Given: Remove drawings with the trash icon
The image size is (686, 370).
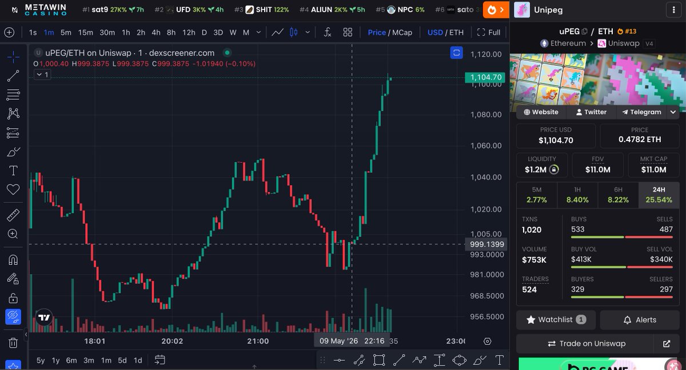Looking at the screenshot, I should click(x=13, y=343).
